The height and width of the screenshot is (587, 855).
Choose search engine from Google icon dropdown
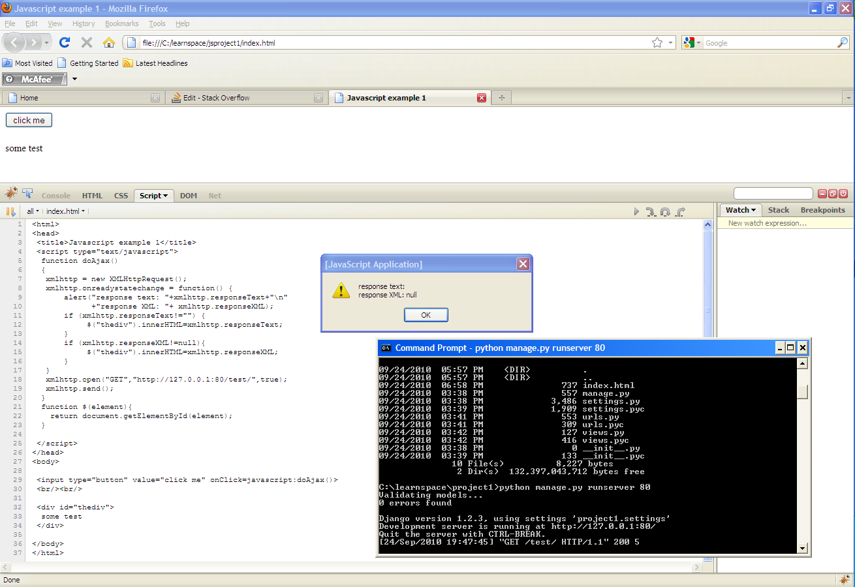pyautogui.click(x=692, y=42)
